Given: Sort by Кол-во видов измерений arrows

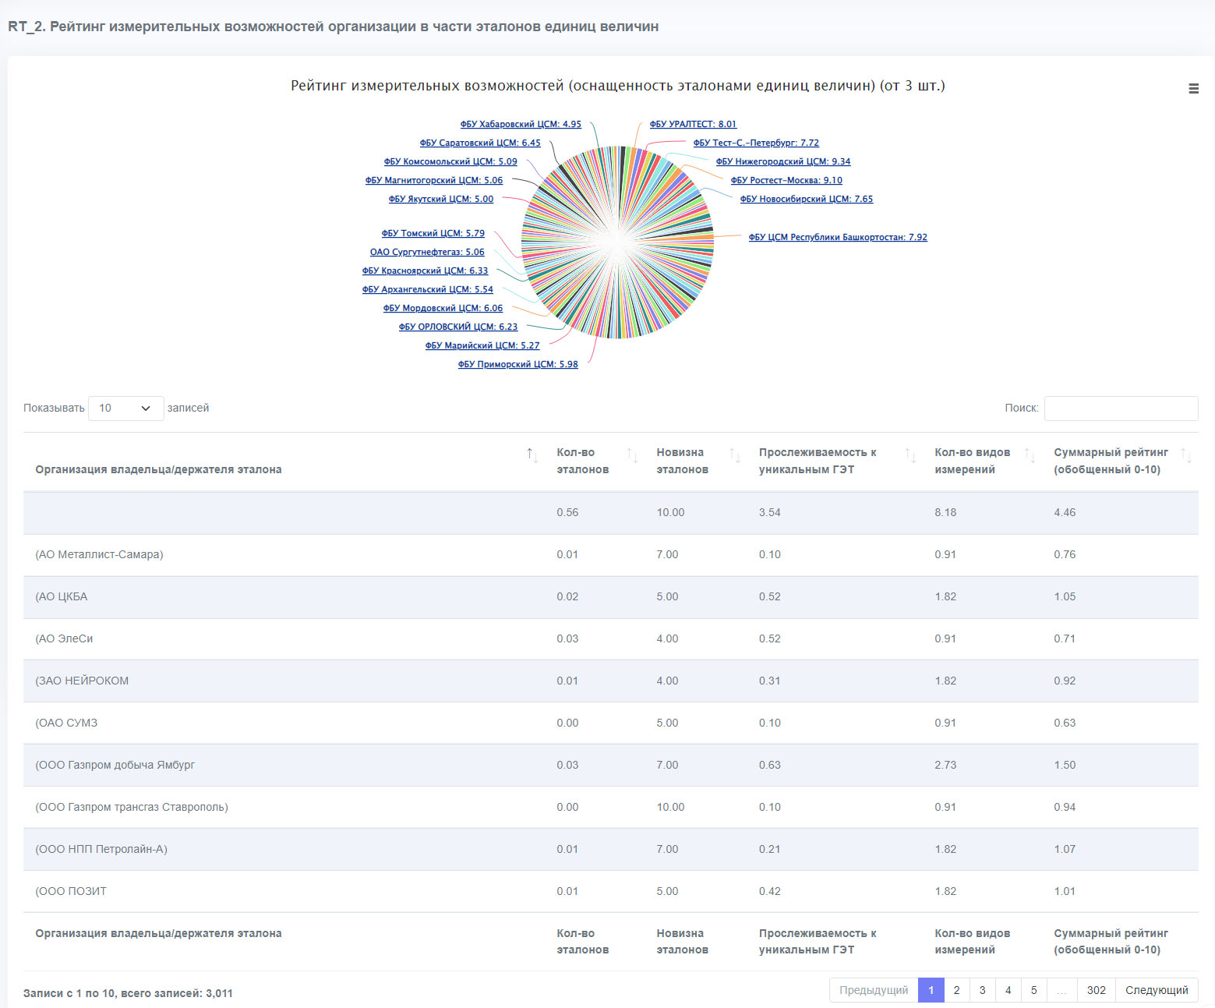Looking at the screenshot, I should 1030,455.
